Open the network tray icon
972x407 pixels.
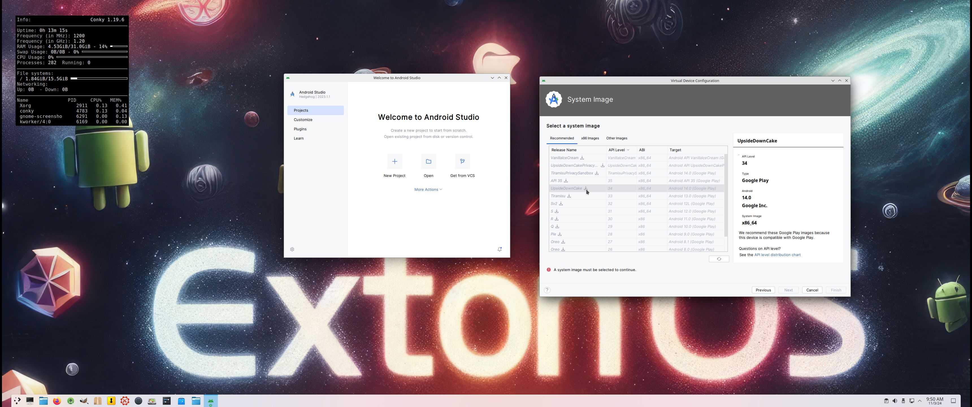coord(912,401)
